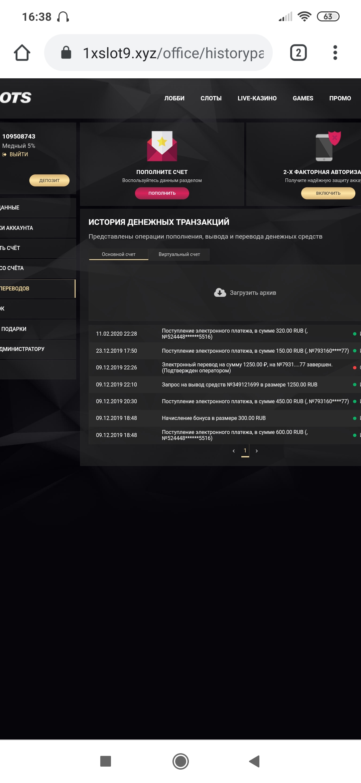Select ПЕРЕВОДОВ in the left sidebar

pos(20,288)
